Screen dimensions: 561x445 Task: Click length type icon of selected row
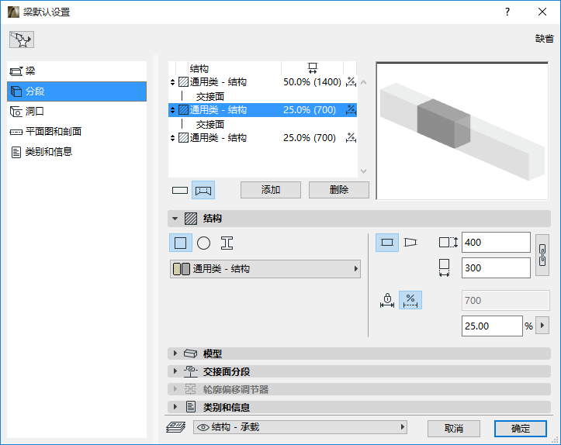(x=351, y=110)
